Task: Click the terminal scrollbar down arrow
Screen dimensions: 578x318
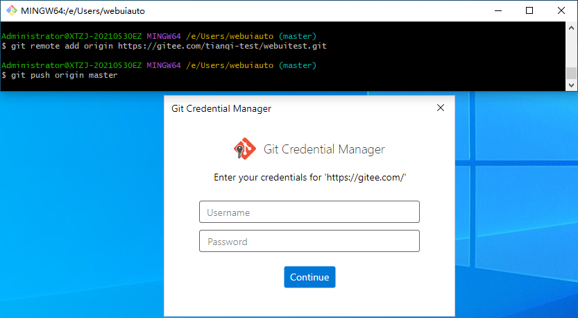Action: (571, 85)
